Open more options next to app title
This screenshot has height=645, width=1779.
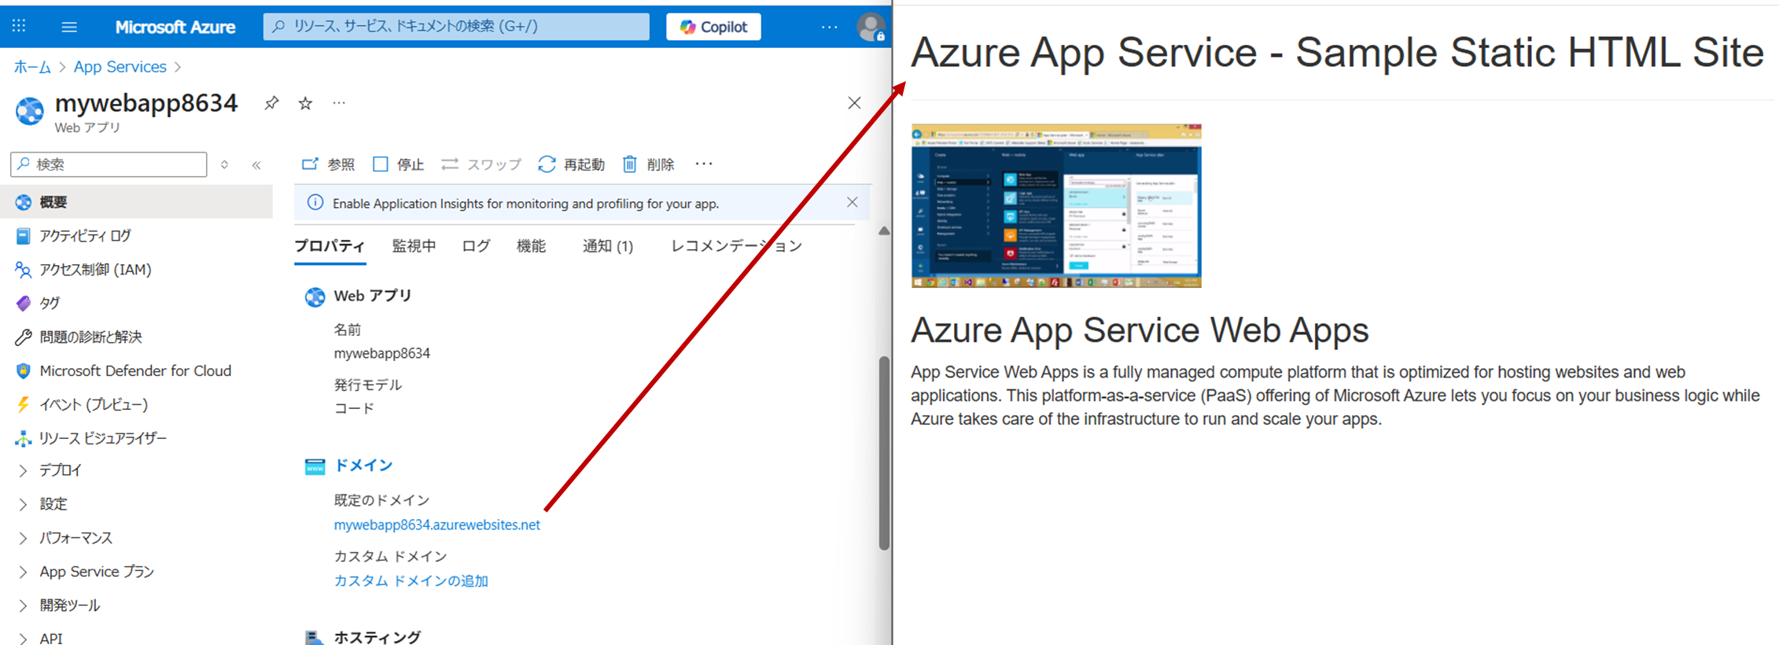339,103
